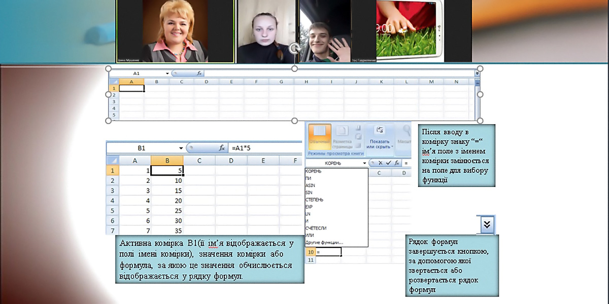Select the Разметка страницы view icon
609x304 pixels.
[x=343, y=136]
